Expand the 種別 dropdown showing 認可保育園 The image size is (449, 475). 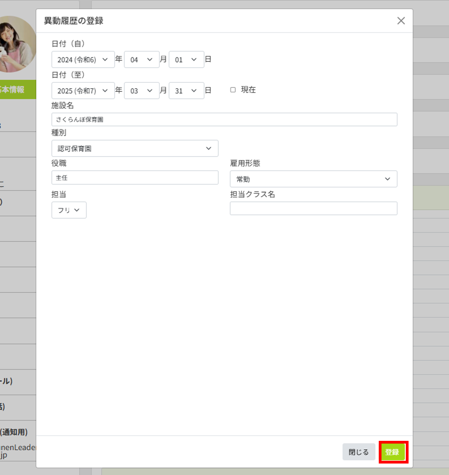[134, 148]
